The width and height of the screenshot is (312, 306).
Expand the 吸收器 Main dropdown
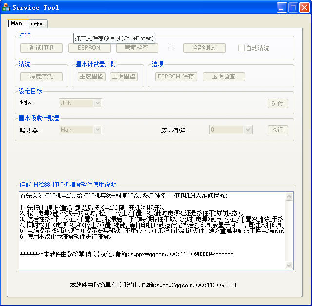coord(97,130)
